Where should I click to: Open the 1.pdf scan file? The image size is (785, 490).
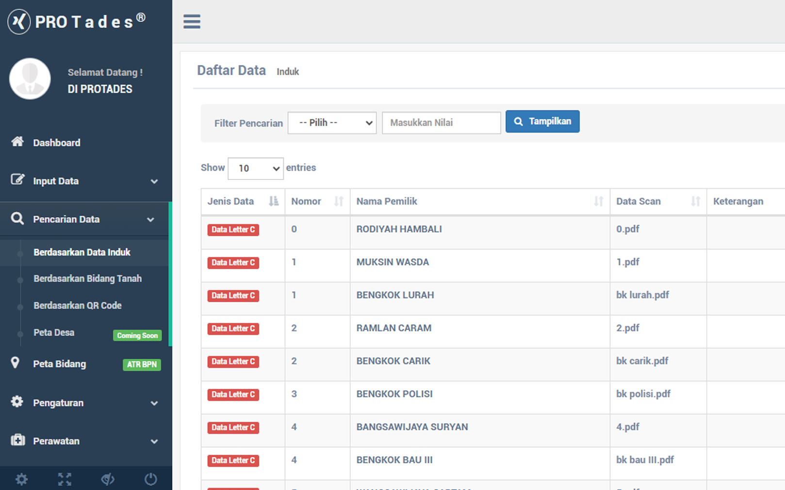click(628, 262)
